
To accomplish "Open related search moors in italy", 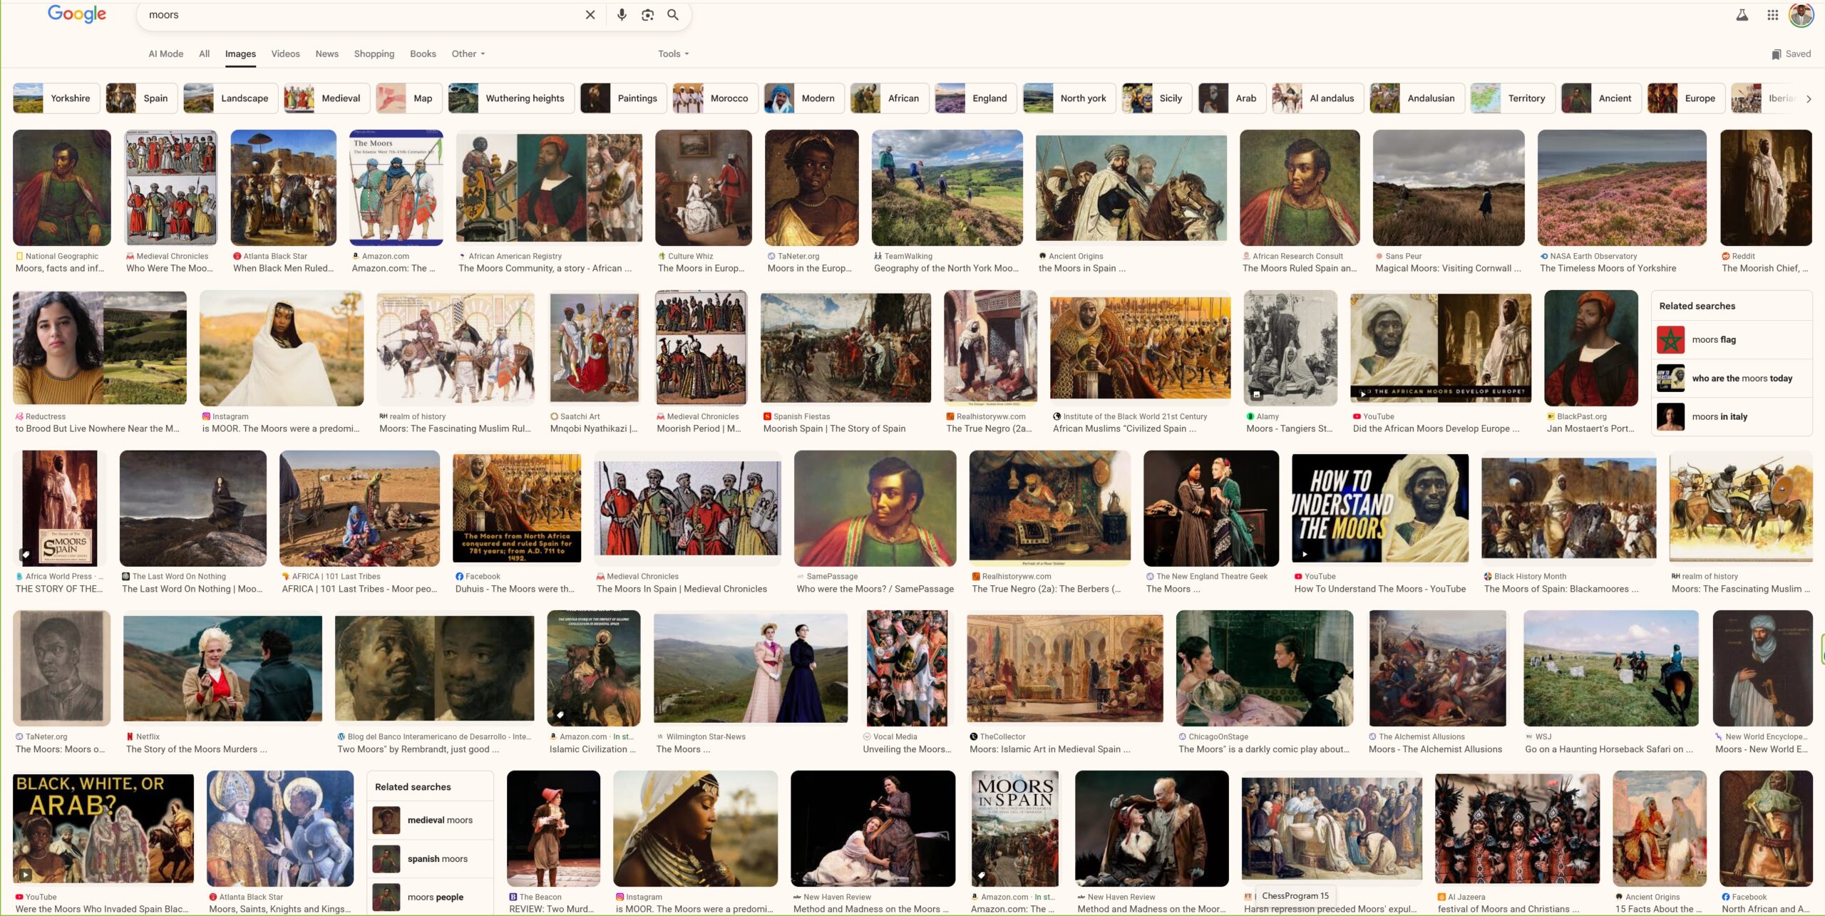I will pos(1732,417).
